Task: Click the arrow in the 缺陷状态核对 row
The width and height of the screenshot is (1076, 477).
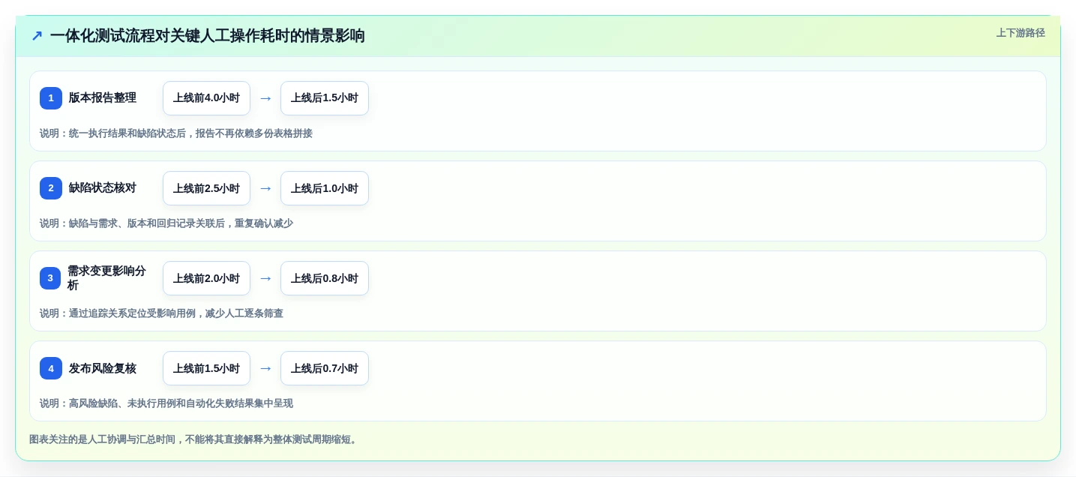Action: point(265,188)
